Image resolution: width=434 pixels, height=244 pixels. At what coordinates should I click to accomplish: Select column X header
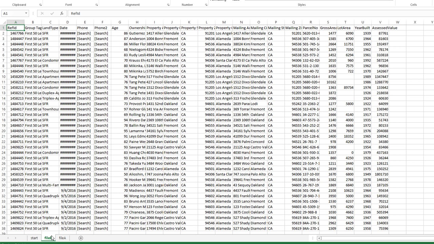click(415, 22)
